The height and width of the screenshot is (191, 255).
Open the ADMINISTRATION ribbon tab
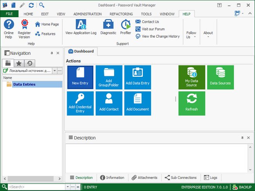coord(87,14)
